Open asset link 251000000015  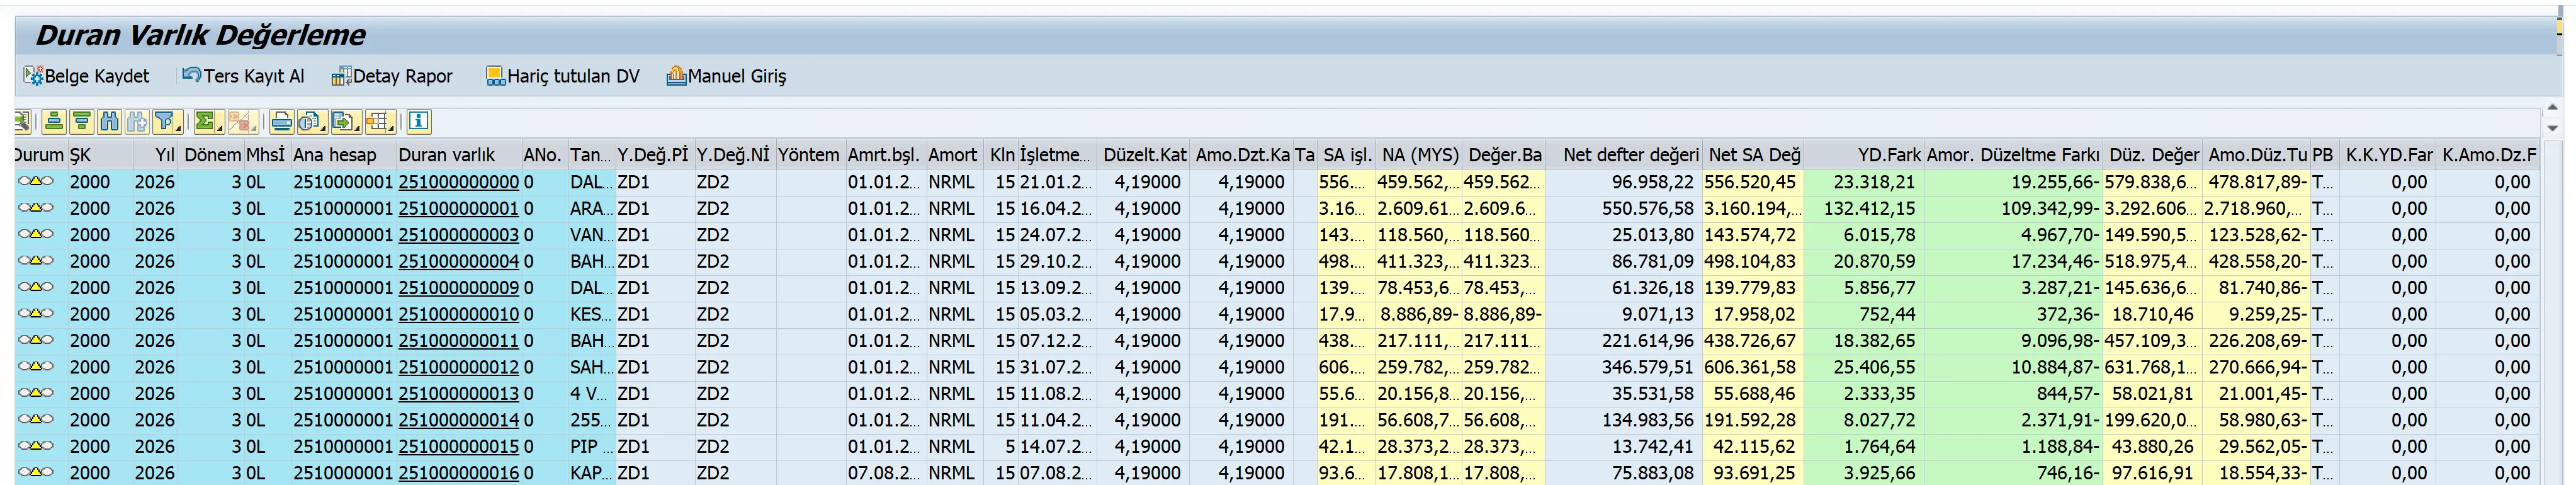459,446
